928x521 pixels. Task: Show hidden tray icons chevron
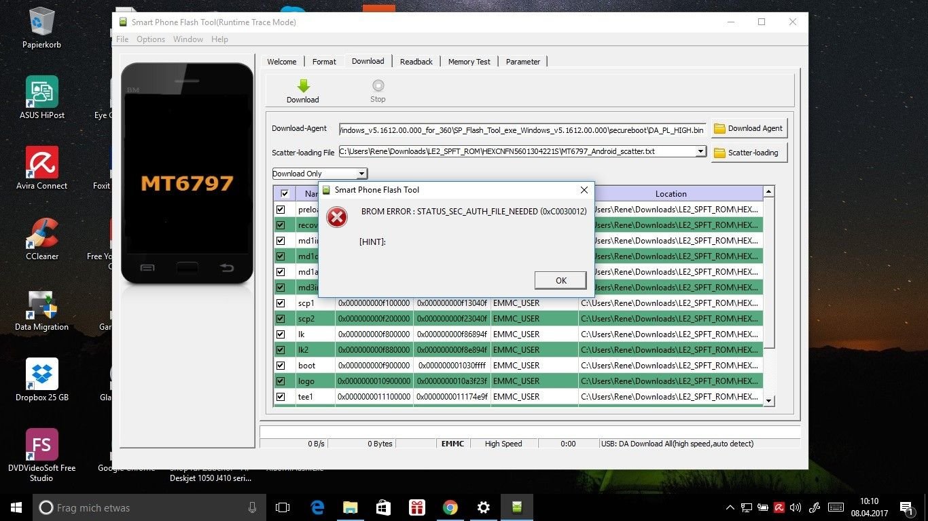point(730,507)
